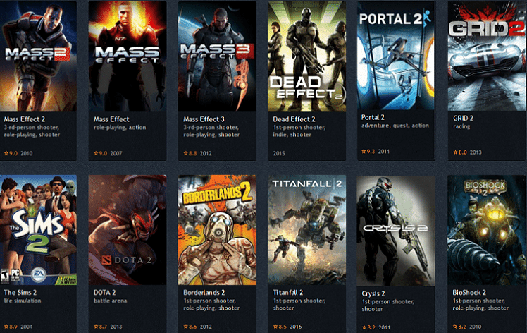Click the 'DOTA 2' title link

[x=104, y=293]
